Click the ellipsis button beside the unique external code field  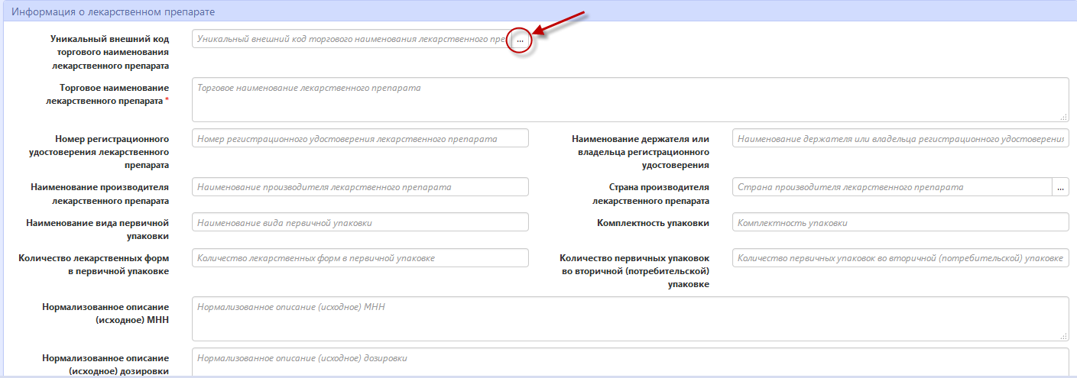[520, 39]
